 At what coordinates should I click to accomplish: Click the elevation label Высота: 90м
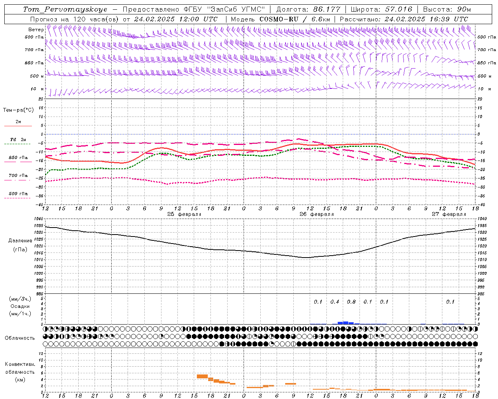click(x=447, y=9)
